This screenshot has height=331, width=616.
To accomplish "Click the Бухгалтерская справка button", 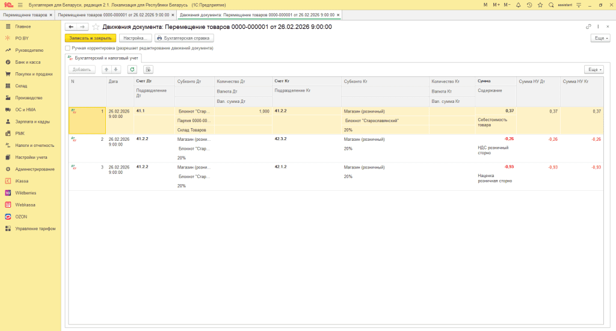I will point(185,38).
